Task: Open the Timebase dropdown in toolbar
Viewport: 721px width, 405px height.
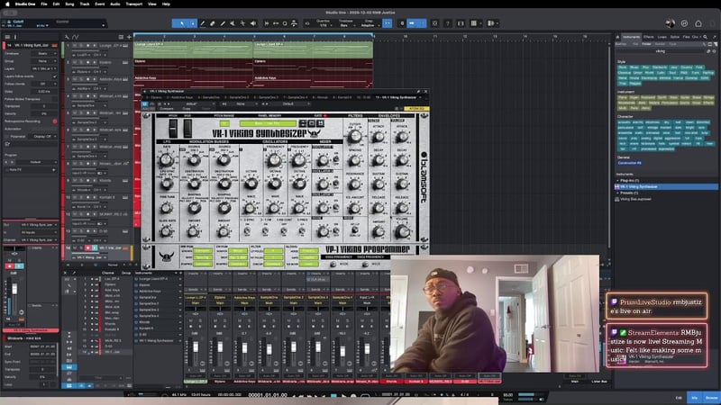Action: pyautogui.click(x=346, y=23)
